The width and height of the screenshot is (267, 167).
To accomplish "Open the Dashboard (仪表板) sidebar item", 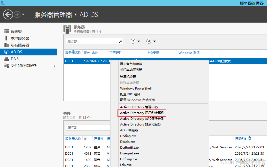I will click(x=16, y=32).
